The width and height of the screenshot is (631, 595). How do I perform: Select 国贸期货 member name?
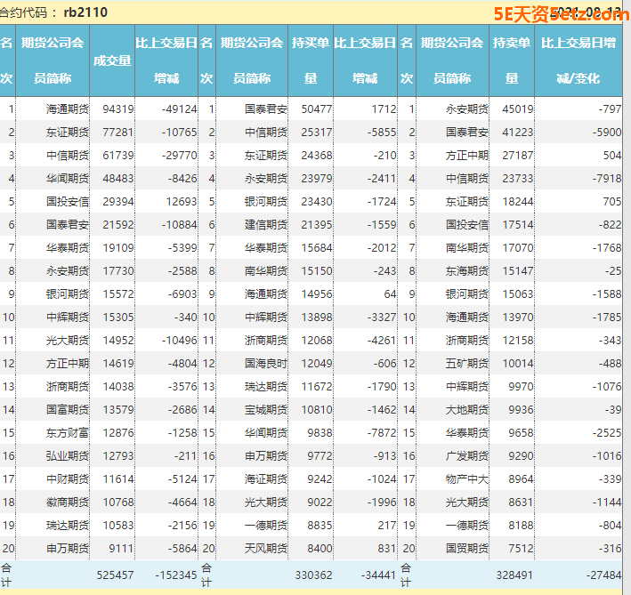pos(467,549)
